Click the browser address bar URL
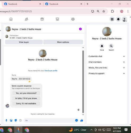 coord(16,11)
